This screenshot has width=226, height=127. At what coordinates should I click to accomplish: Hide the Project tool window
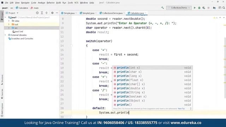57,13
